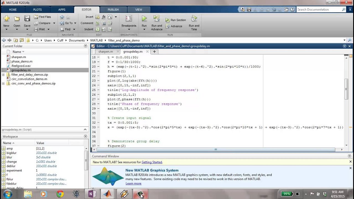
Task: Click the Save disk icon in ribbon
Action: (27, 19)
